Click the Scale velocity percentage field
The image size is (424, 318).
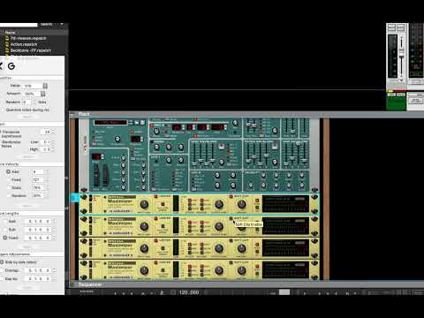38,187
